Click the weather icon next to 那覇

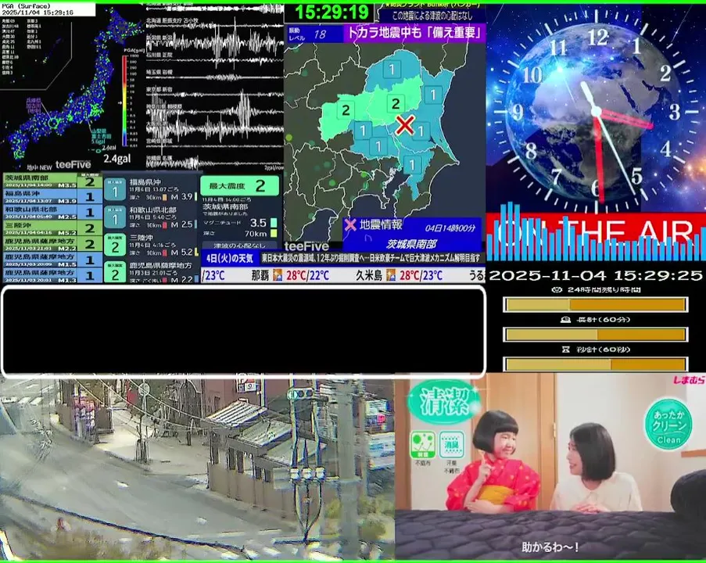[x=278, y=274]
